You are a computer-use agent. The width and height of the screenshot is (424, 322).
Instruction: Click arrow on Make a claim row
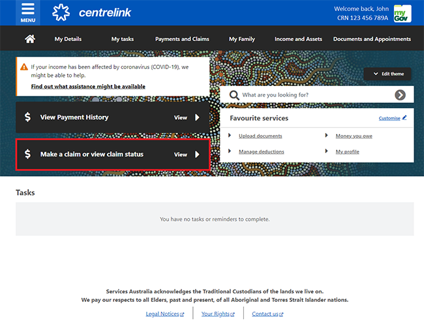click(x=198, y=154)
